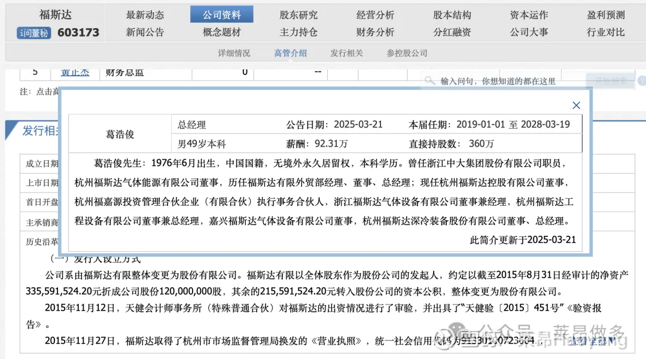This screenshot has height=359, width=646.
Task: Switch to the 参控股公司 sub-tab
Action: coord(407,53)
